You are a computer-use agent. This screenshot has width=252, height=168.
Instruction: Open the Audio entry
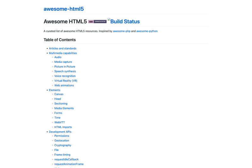(58, 57)
